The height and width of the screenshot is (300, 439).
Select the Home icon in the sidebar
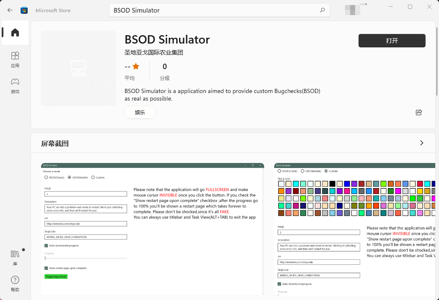pyautogui.click(x=15, y=33)
